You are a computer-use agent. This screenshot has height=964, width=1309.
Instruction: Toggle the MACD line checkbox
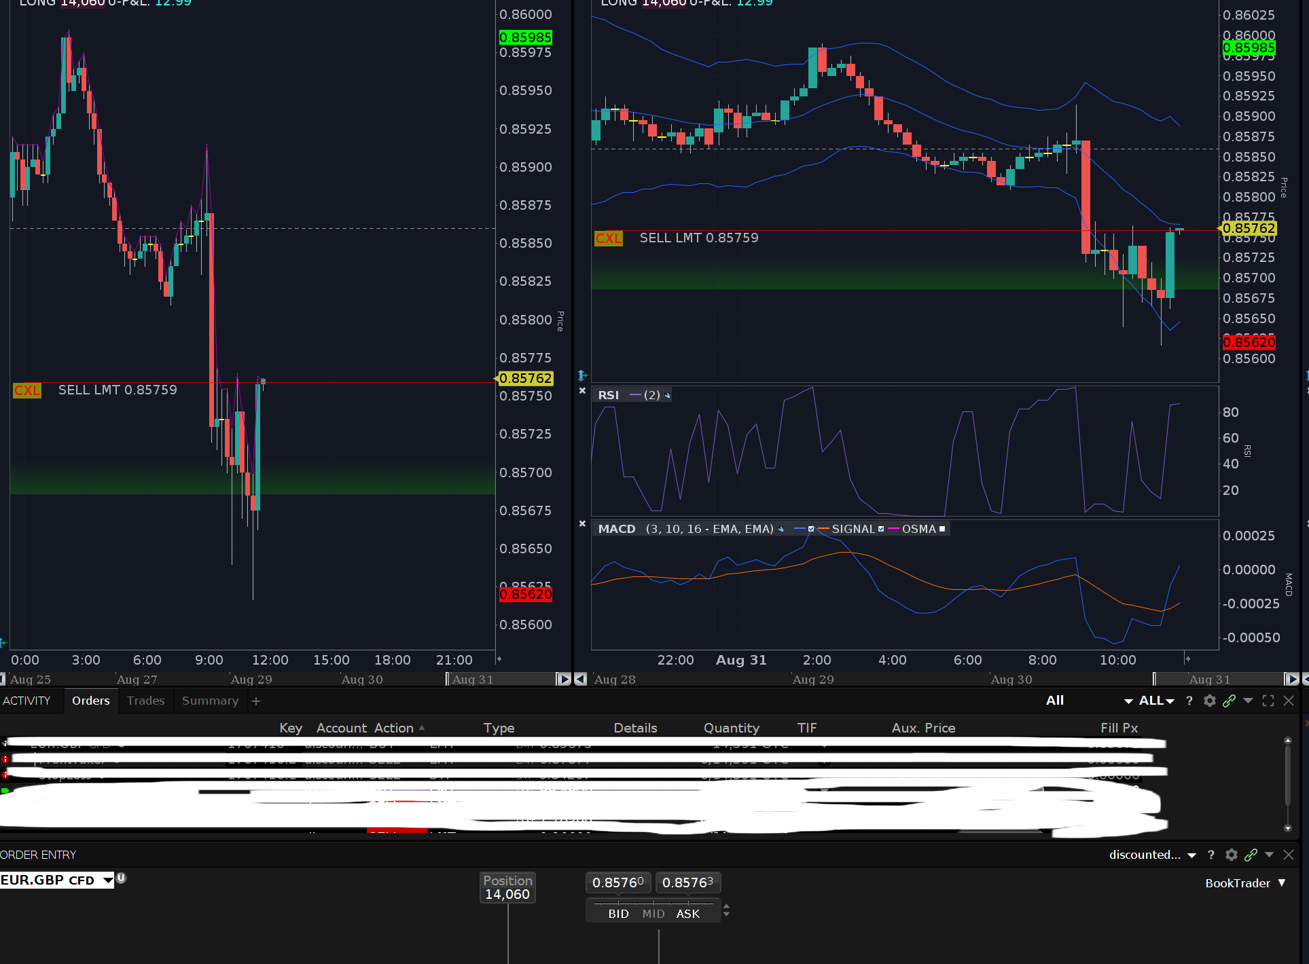(x=811, y=529)
